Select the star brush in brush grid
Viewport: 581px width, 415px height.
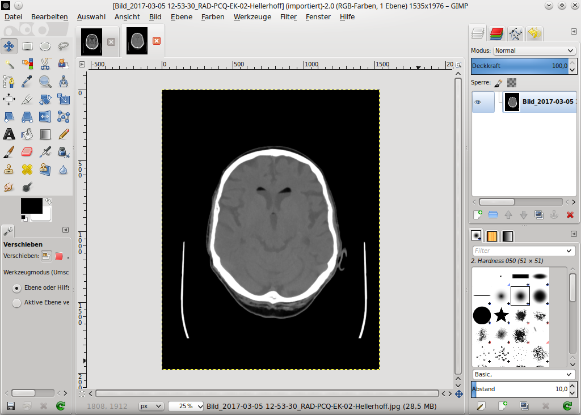click(x=502, y=315)
